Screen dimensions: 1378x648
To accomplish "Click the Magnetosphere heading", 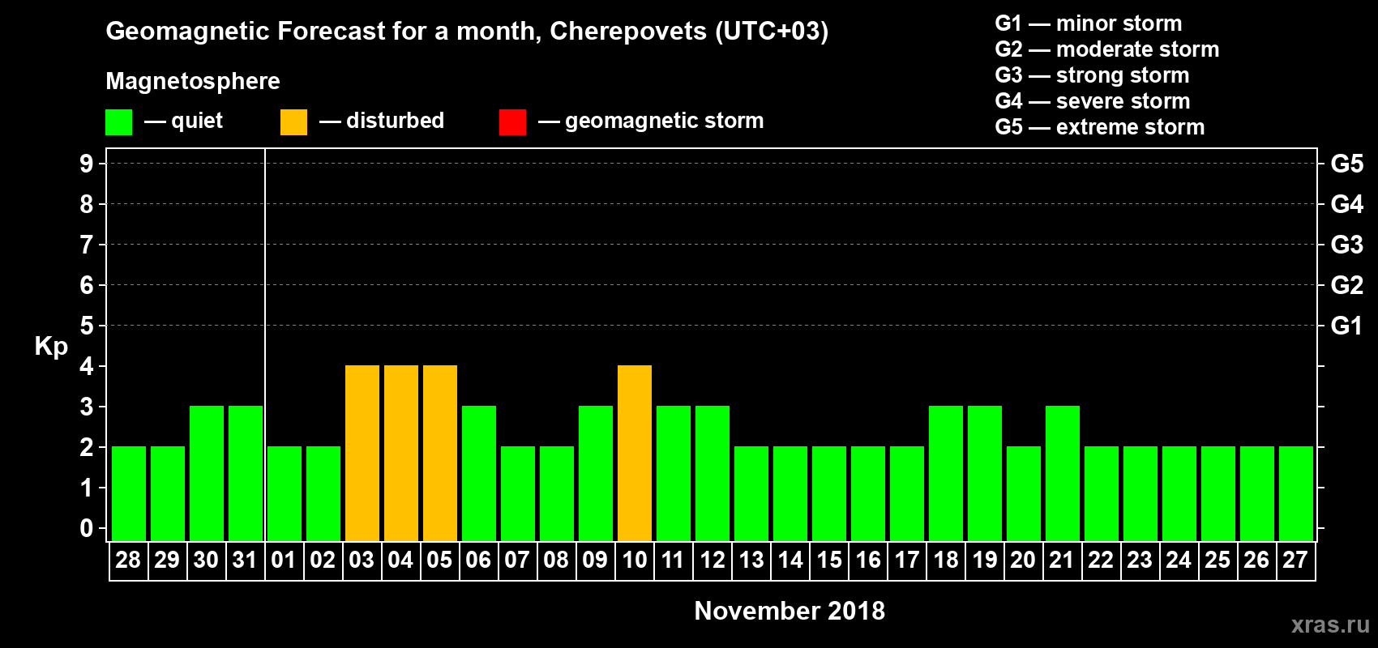I will click(193, 81).
